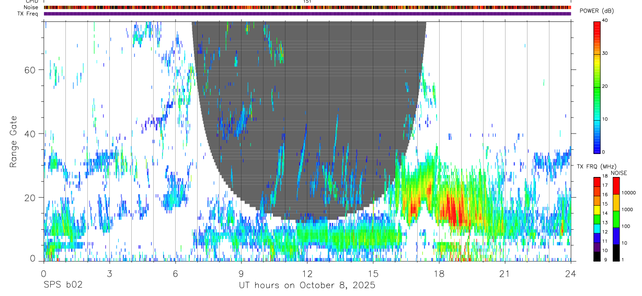Click the purple TX Freq strip above the plot
The width and height of the screenshot is (642, 296).
pyautogui.click(x=307, y=14)
